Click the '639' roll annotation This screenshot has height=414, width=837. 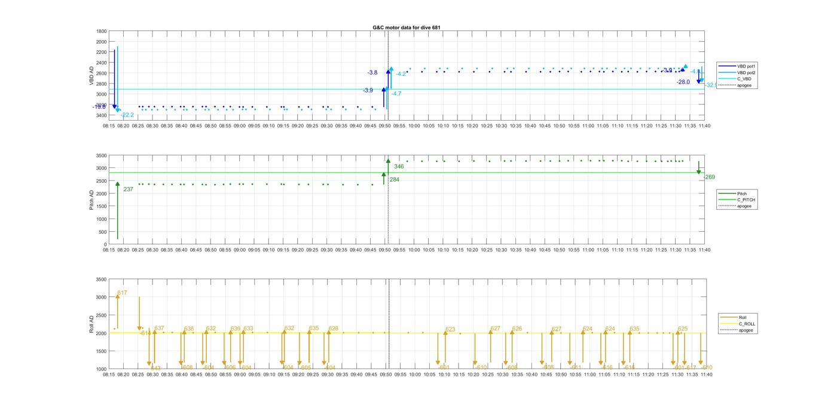tap(236, 329)
